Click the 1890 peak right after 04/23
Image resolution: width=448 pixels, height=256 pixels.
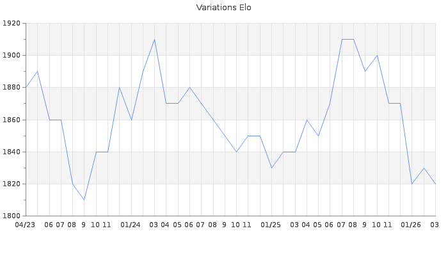click(37, 72)
